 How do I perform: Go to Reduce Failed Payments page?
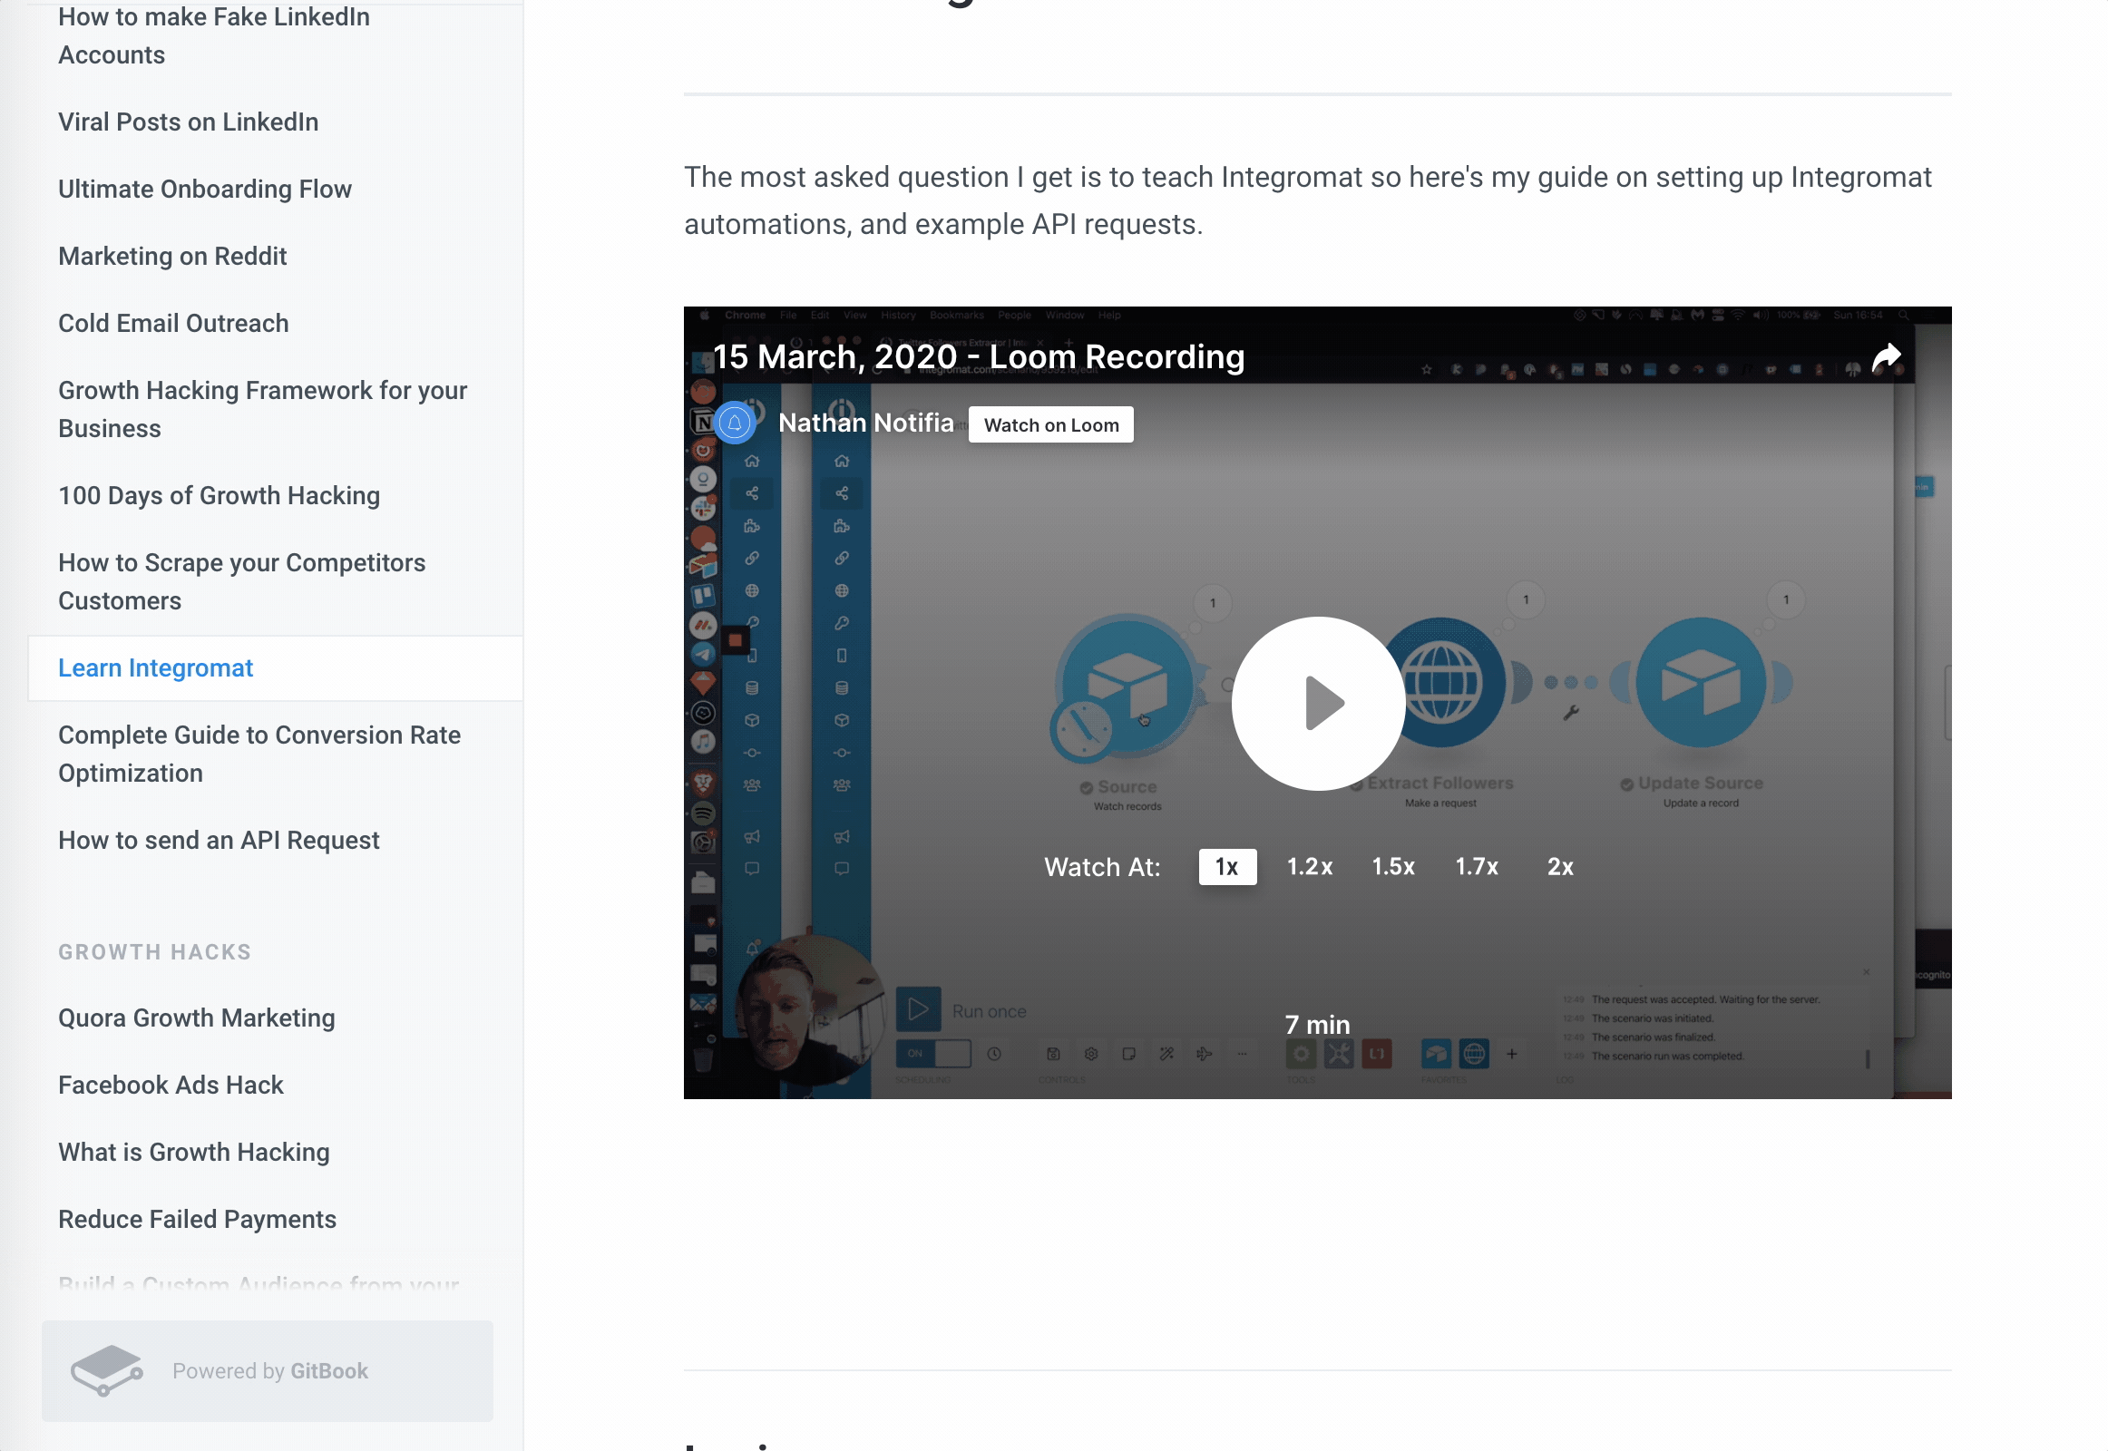(x=197, y=1219)
